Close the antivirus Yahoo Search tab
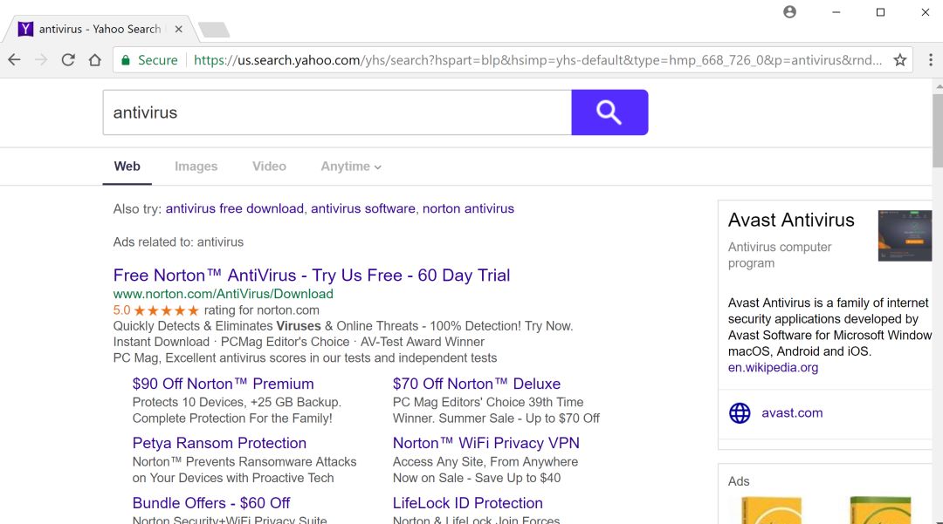 click(179, 29)
